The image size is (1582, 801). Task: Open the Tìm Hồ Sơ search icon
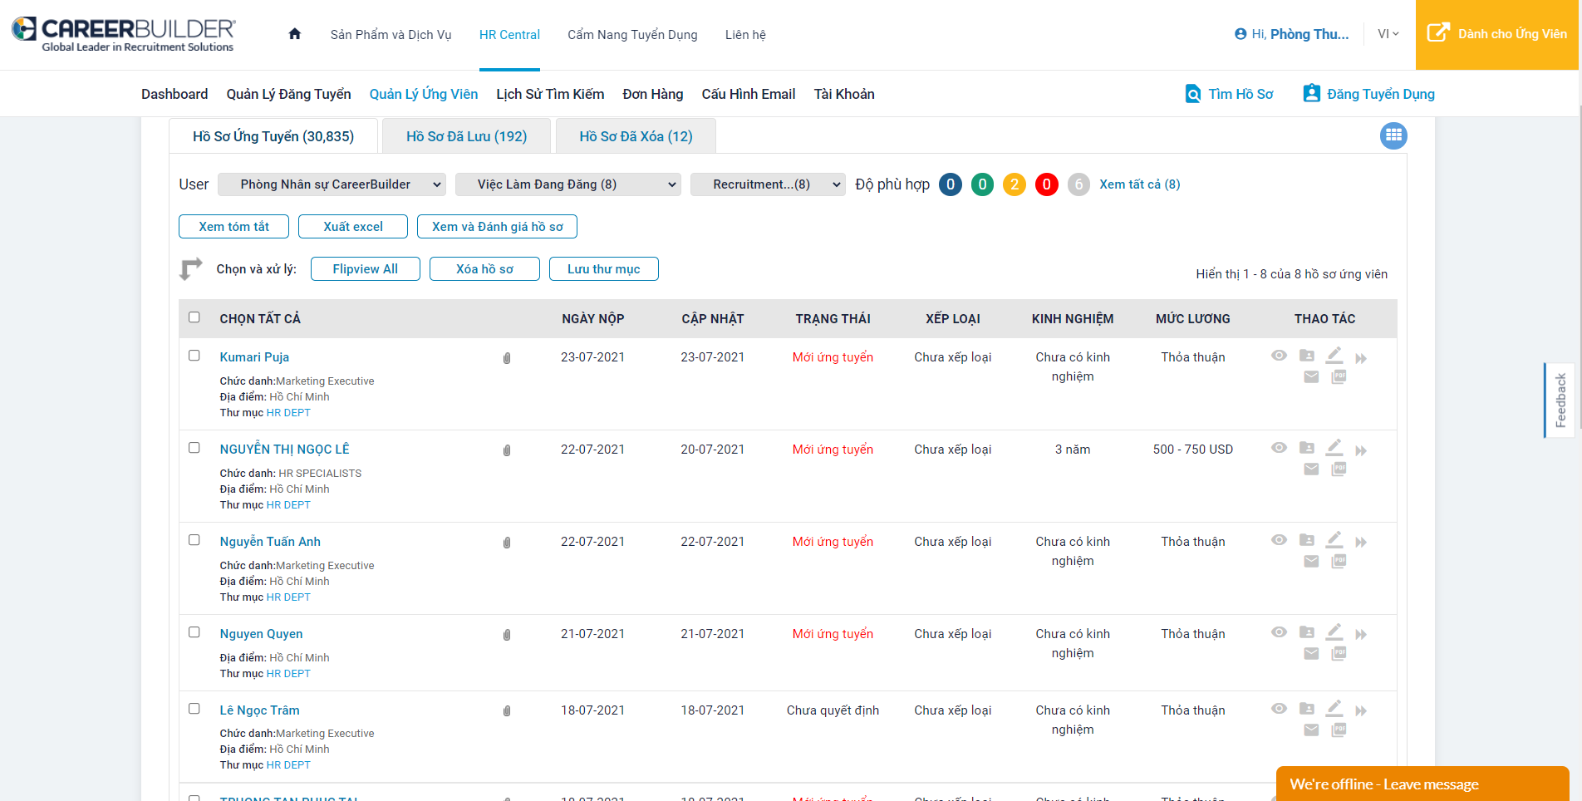coord(1193,94)
